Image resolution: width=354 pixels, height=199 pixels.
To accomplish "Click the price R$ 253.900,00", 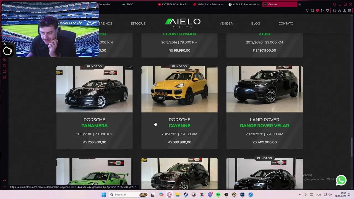I will coord(94,142).
